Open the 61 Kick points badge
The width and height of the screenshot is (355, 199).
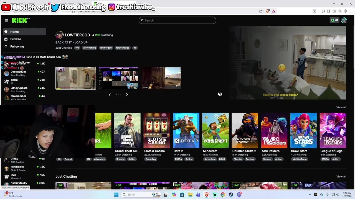click(x=334, y=20)
